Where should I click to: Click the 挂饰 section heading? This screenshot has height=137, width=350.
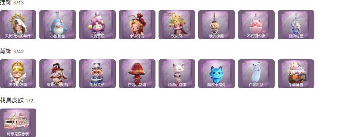point(6,2)
